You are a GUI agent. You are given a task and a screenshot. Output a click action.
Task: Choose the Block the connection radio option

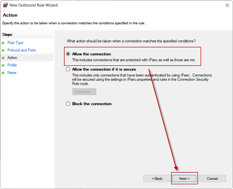click(x=68, y=104)
